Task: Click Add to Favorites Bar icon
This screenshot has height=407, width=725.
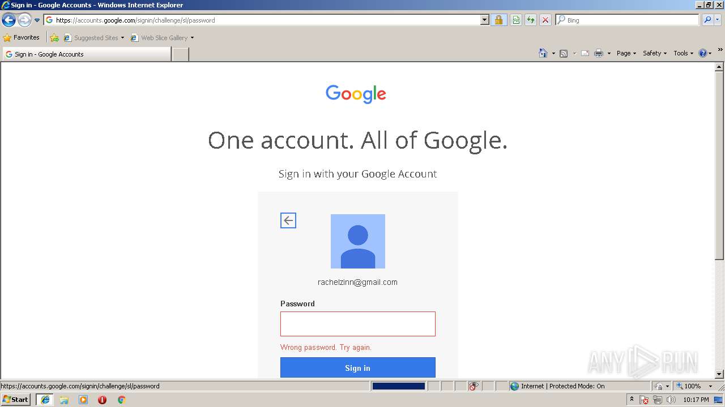Action: 54,38
